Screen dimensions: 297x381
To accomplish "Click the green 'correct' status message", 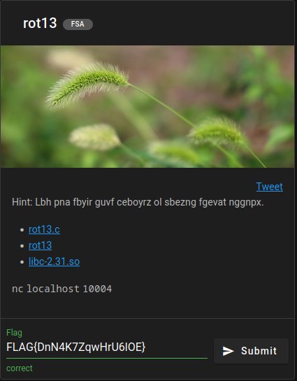I will coord(20,368).
